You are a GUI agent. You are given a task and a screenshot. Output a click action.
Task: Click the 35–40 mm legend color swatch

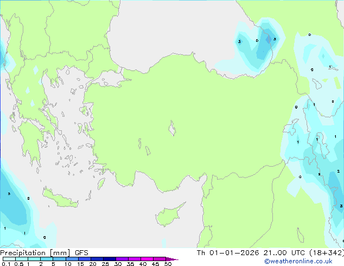pos(135,259)
